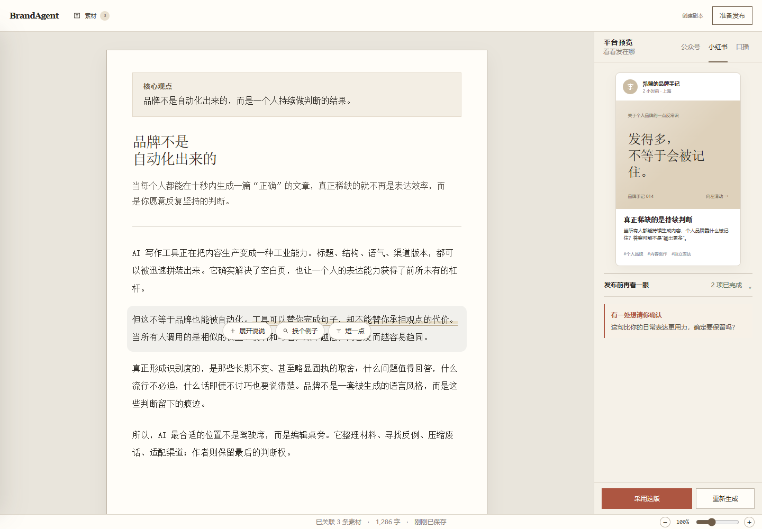
Task: Click the filter icon on 短一点
Action: (x=339, y=331)
